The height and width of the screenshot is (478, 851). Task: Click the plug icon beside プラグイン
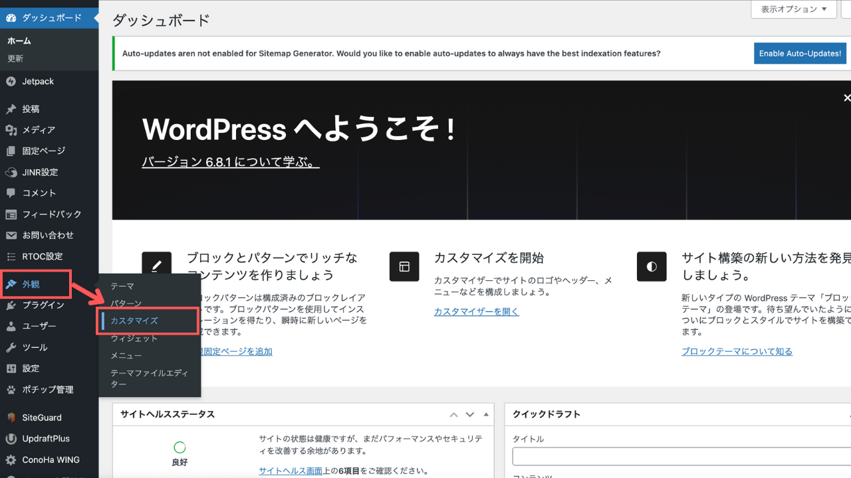click(x=11, y=305)
